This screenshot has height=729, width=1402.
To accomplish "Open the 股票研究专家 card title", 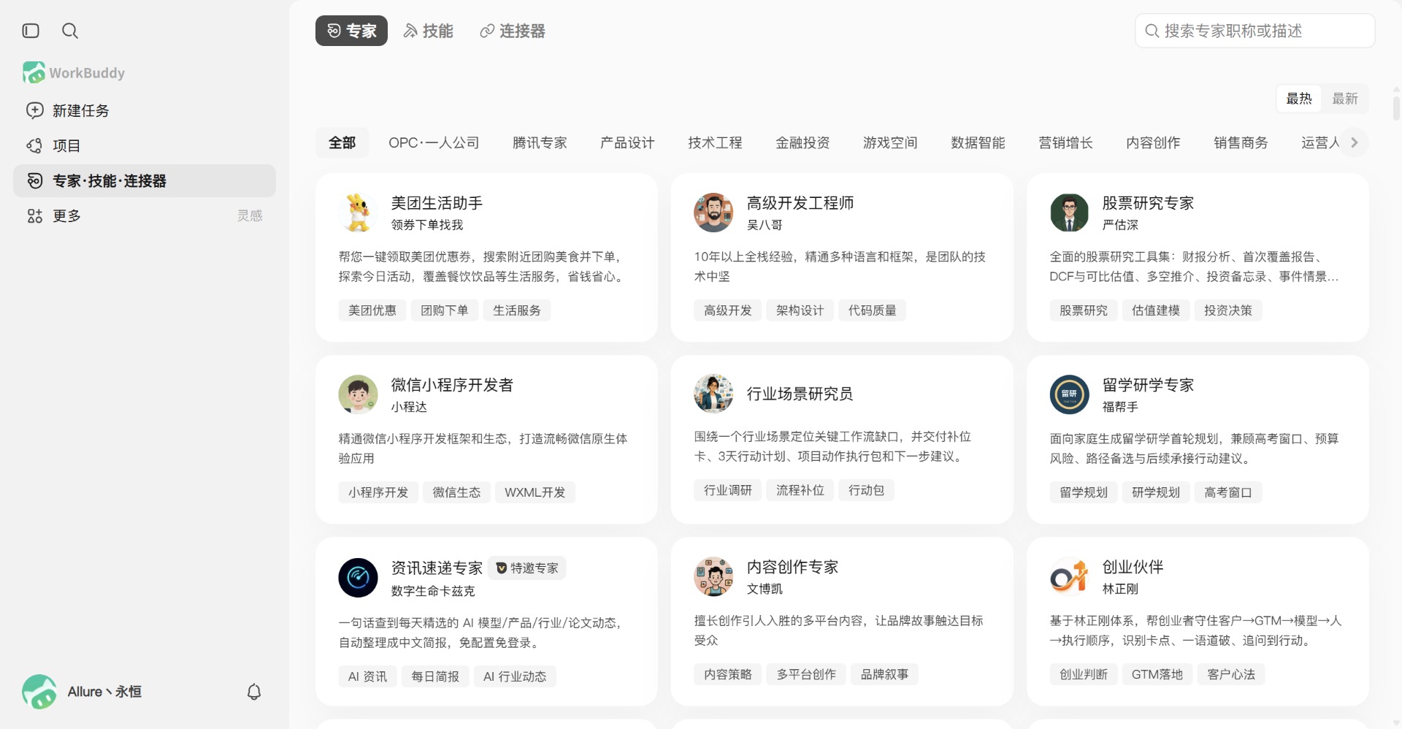I will (x=1148, y=203).
